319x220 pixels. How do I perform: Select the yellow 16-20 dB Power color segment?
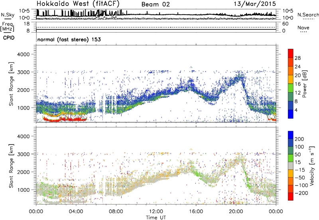[291, 79]
